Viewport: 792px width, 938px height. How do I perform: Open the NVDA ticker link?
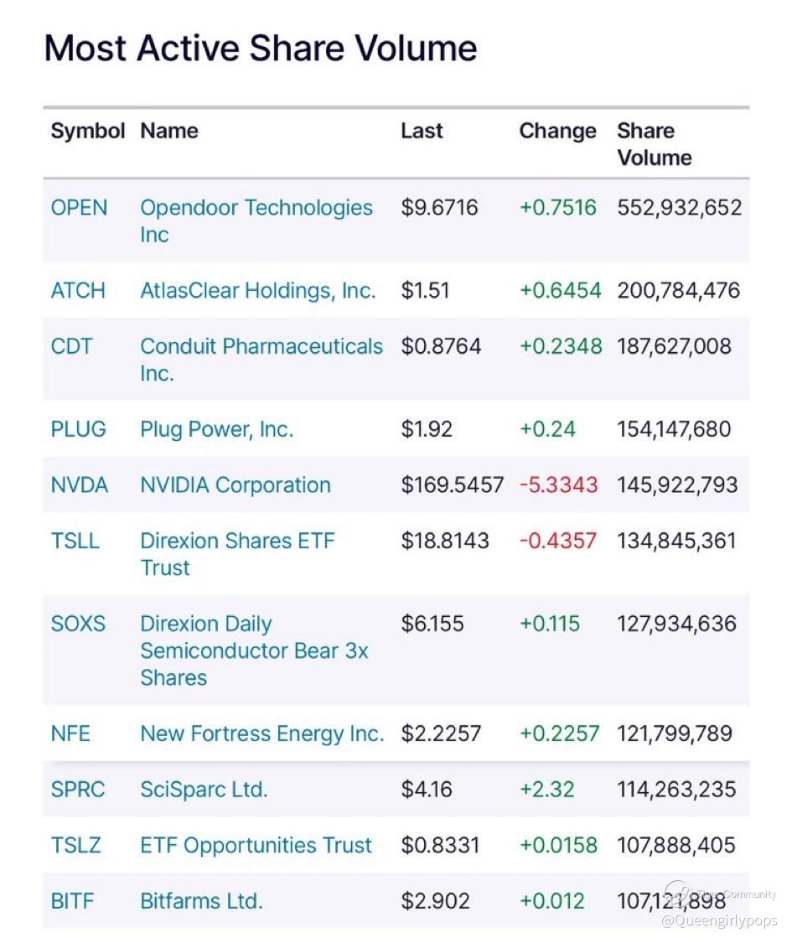(79, 485)
